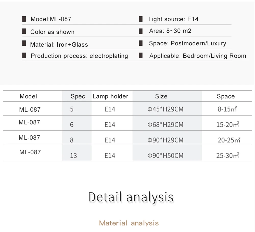Screen dimensions: 255x232
Task: Select the Size column header
Action: [161, 96]
